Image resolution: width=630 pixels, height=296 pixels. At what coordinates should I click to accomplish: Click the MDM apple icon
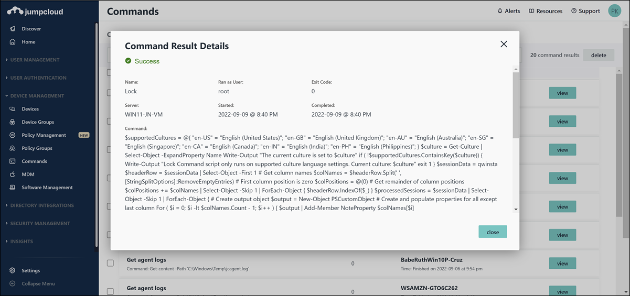(x=13, y=174)
